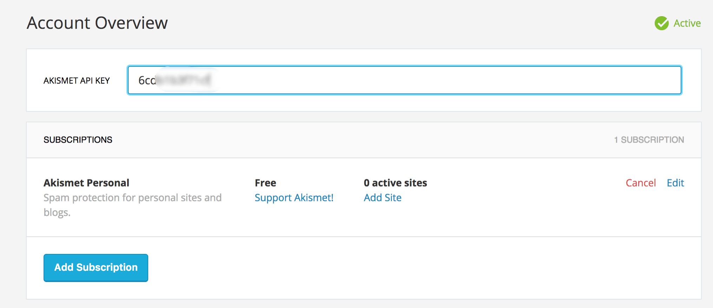713x308 pixels.
Task: Select the Akismet Personal plan name
Action: click(x=86, y=183)
